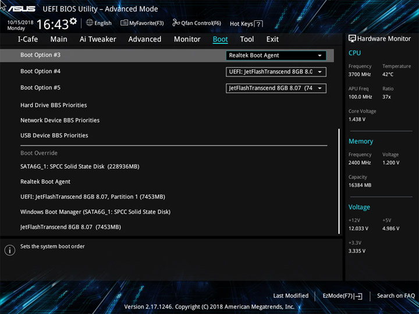Switch to the Main tab
Screen dimensions: 419x314
click(x=59, y=40)
